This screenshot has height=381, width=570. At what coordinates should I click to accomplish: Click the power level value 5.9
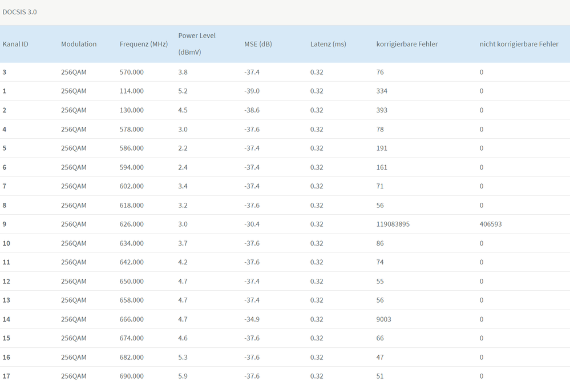pyautogui.click(x=183, y=376)
